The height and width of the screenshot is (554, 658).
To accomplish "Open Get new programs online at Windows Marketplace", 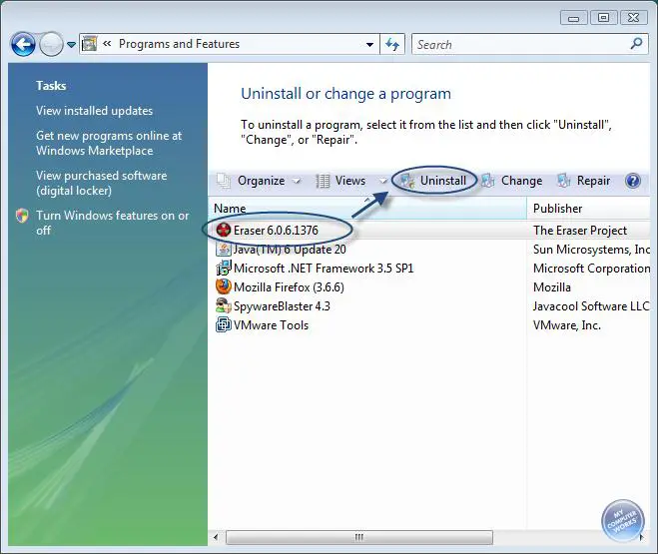I will (x=109, y=143).
